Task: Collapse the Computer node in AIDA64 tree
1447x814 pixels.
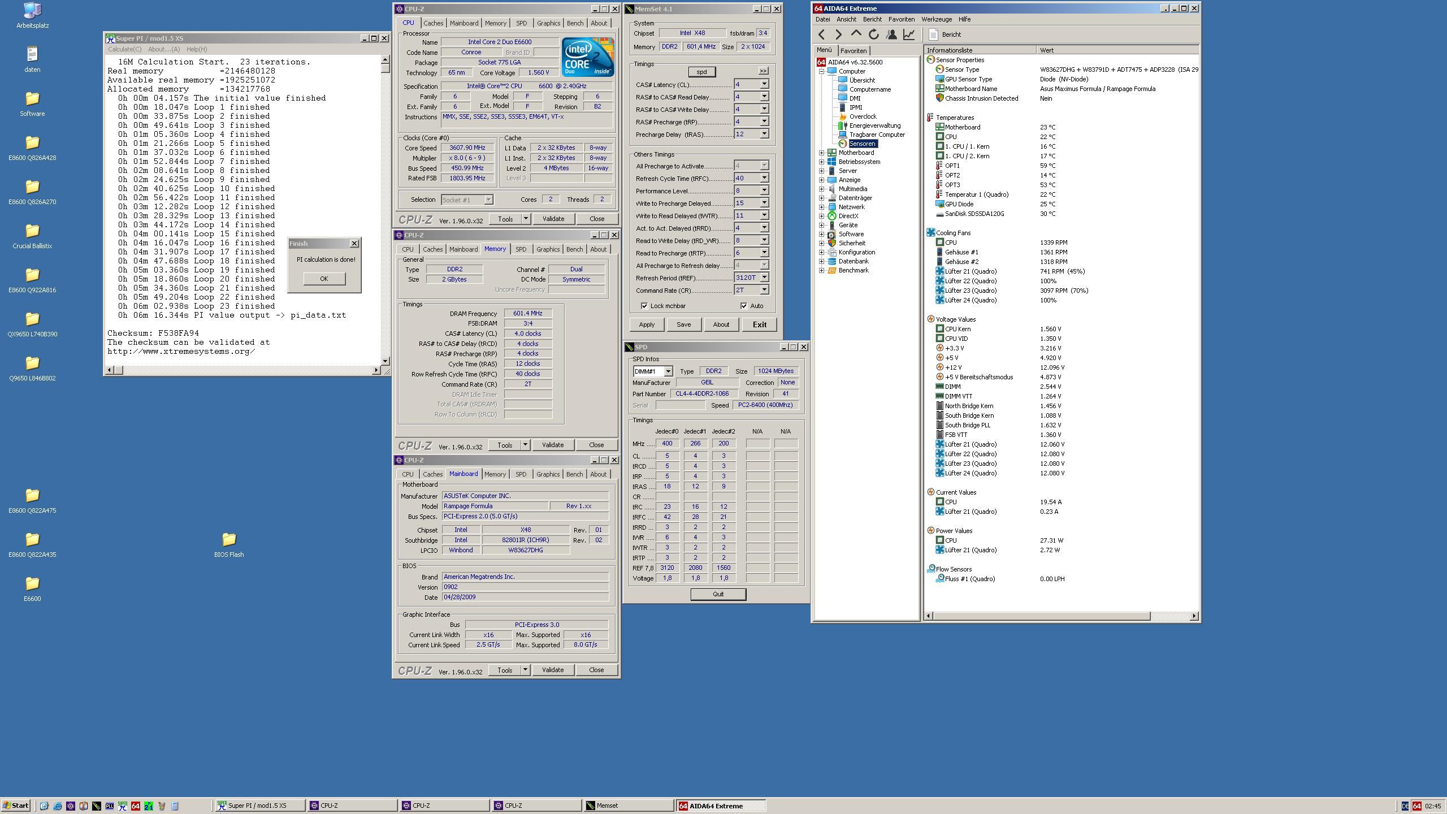Action: coord(821,71)
